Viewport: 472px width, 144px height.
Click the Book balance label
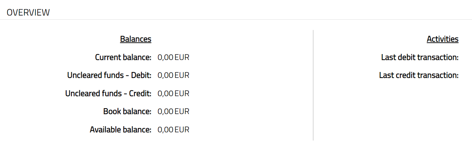[x=127, y=112]
